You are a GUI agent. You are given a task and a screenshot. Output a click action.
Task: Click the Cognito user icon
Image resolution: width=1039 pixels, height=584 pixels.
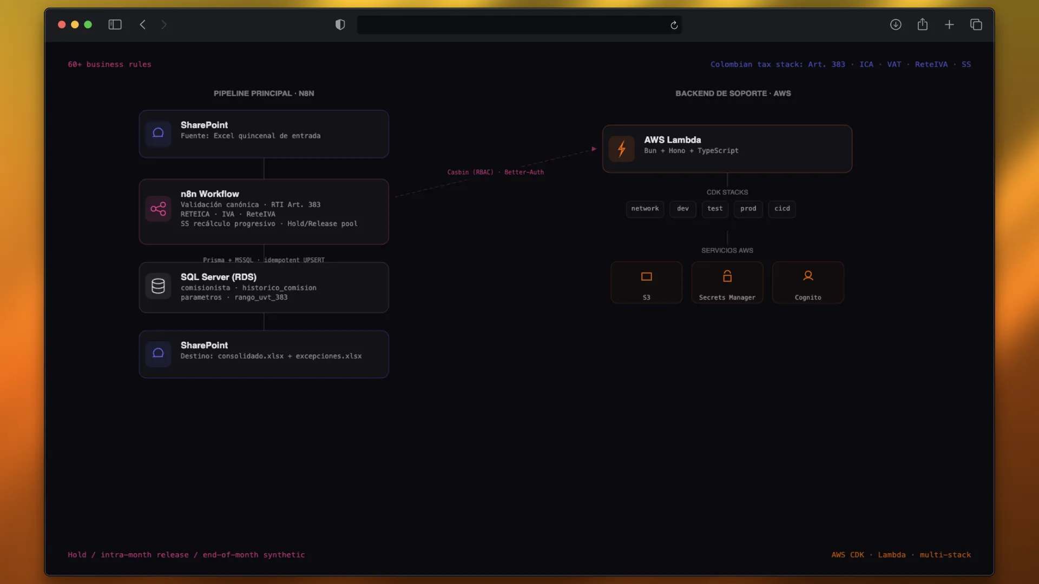[808, 276]
